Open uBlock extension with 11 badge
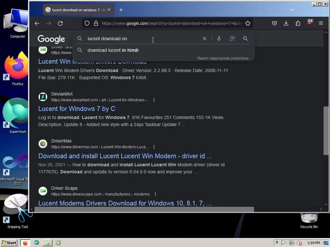Image resolution: width=330 pixels, height=247 pixels. pyautogui.click(x=310, y=23)
